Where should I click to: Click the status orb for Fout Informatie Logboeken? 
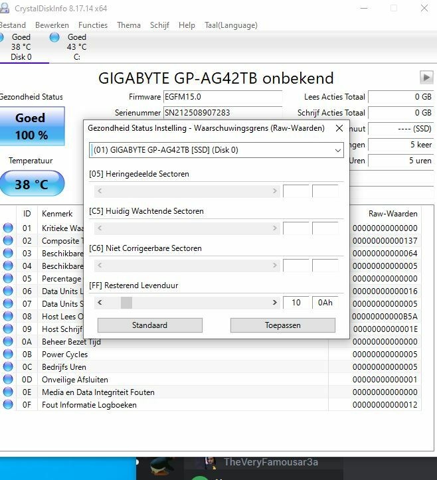[x=8, y=405]
